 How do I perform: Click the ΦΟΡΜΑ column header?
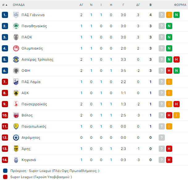click(x=180, y=5)
